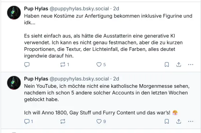
Task: Reply to the Nein YouTube post
Action: click(27, 122)
